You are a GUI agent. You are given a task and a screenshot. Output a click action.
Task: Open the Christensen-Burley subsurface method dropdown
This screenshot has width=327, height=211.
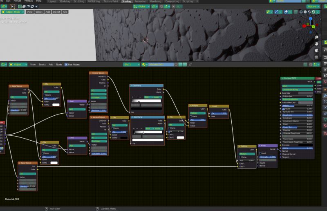298,90
